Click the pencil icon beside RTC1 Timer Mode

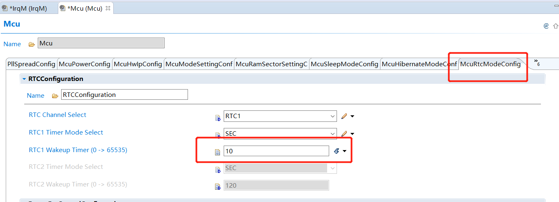tap(344, 134)
